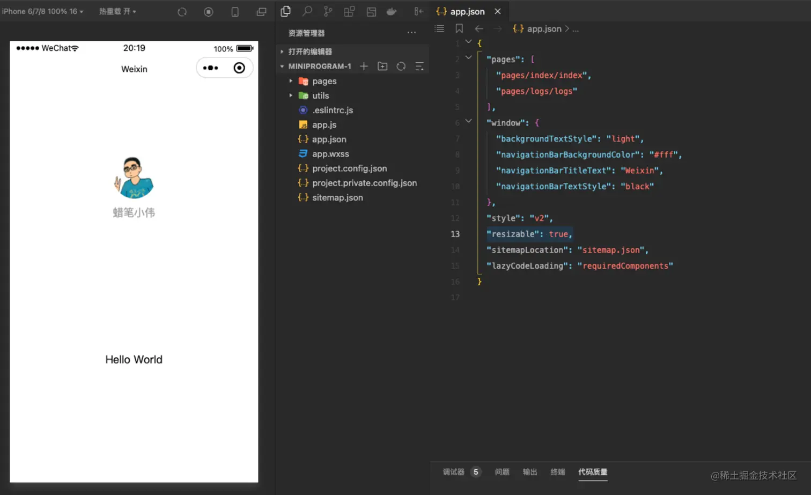
Task: Click the simulator capsule menu dots
Action: tap(210, 68)
